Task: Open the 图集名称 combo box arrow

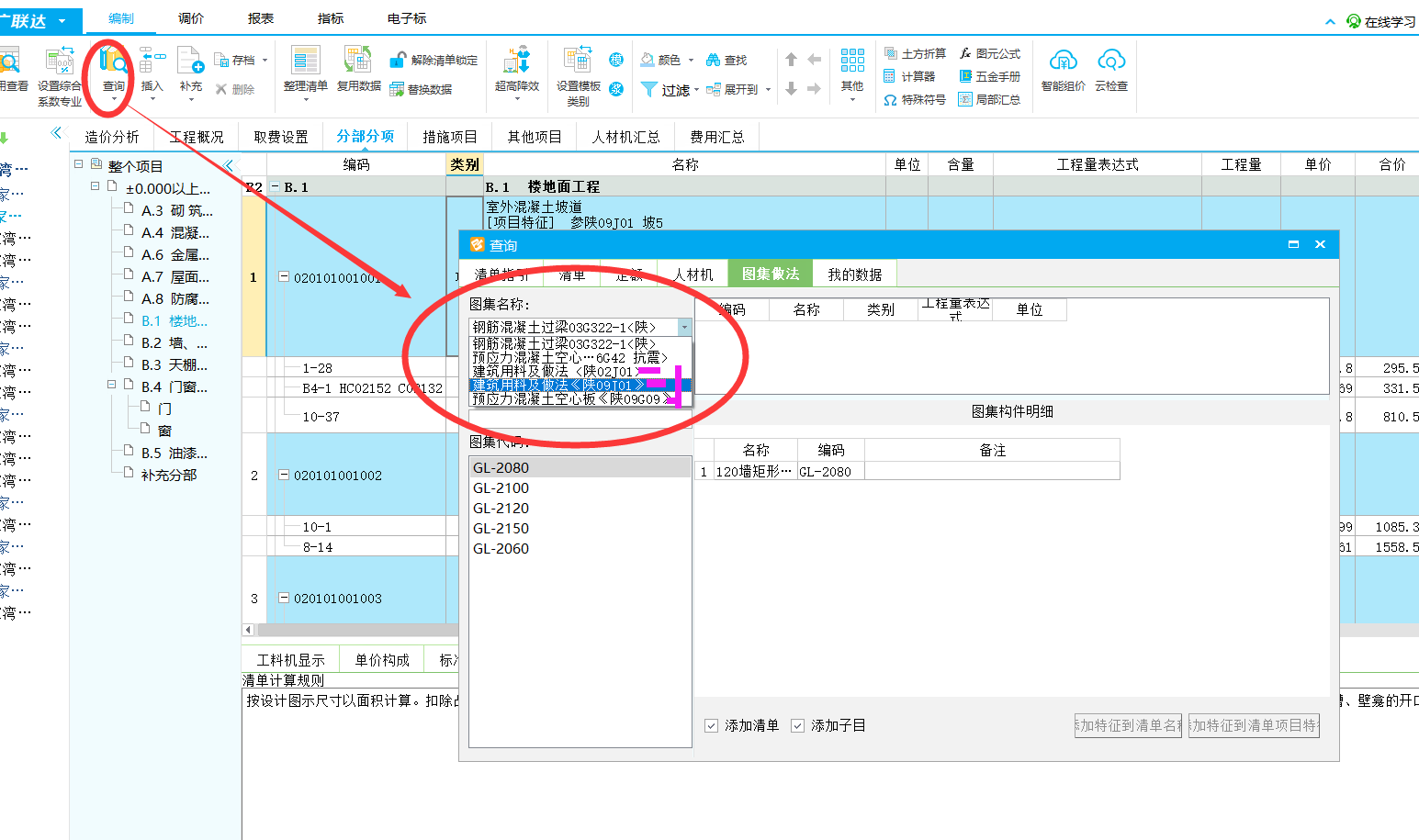Action: pyautogui.click(x=684, y=327)
